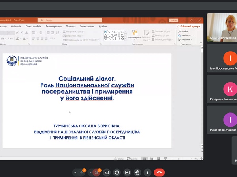This screenshot has width=237, height=177.
Task: Click the text highlight color pen icon
Action: tap(17, 39)
